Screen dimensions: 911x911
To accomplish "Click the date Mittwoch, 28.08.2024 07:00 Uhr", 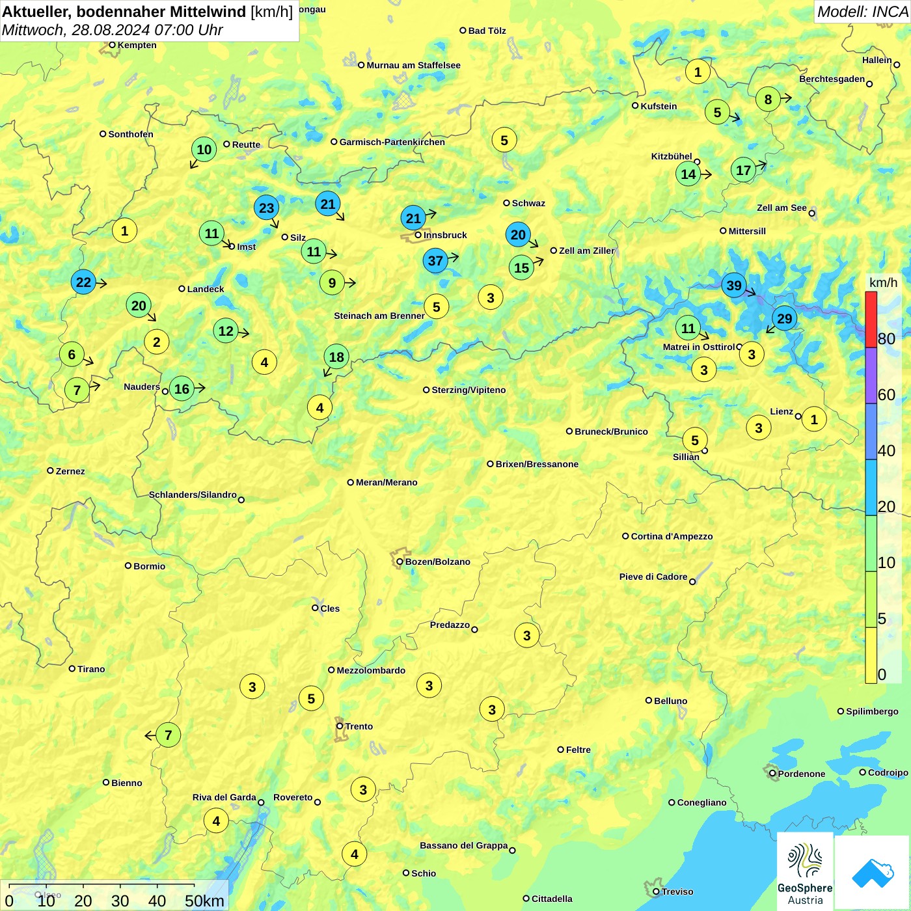I will tap(112, 30).
